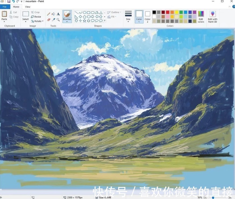Set Color 2 as the active color
This screenshot has height=199, width=235.
(147, 17)
